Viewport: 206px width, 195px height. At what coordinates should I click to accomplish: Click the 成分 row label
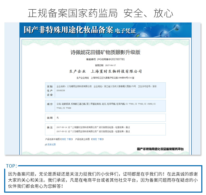50,104
